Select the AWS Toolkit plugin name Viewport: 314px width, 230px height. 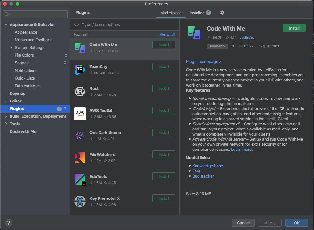pos(101,110)
